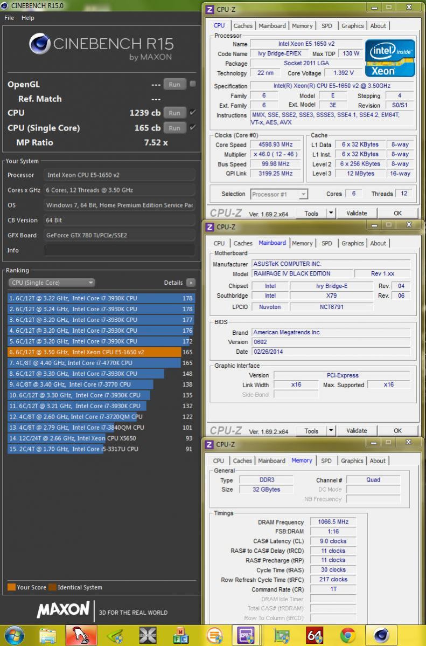Screen dimensions: 426x646
Task: Click Validate in CPU-Z window showing CPU tab
Action: [357, 213]
